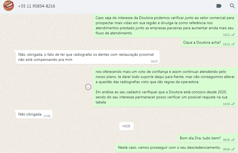Click double checkmarks on the 16:34 message
This screenshot has width=238, height=153.
click(233, 104)
